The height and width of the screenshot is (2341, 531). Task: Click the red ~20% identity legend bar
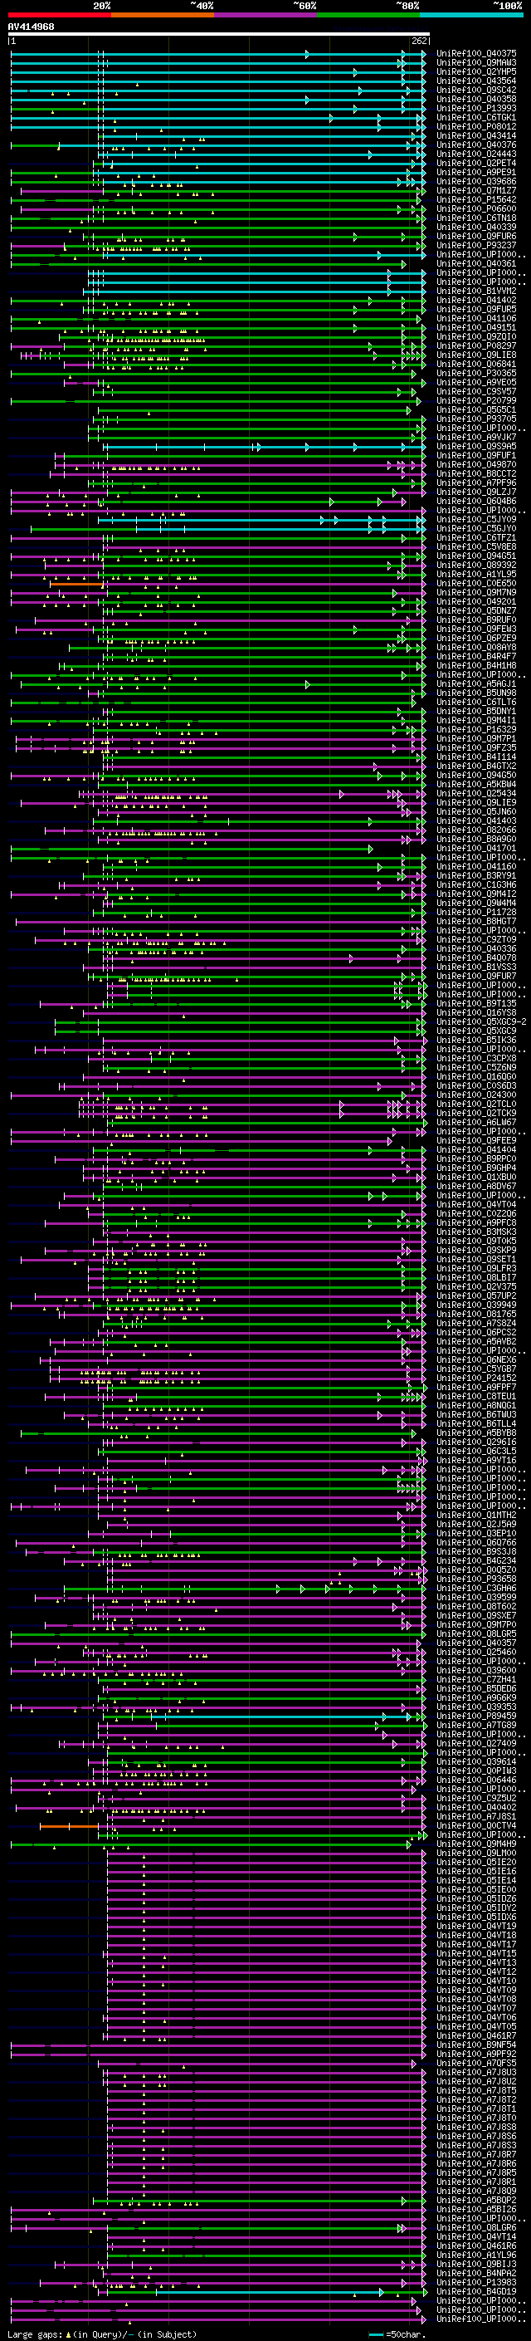point(59,15)
